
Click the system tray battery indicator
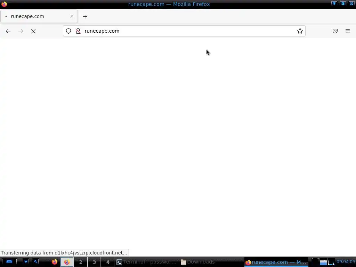coord(323,262)
